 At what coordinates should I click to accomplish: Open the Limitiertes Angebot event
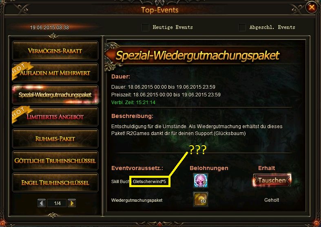coord(55,117)
